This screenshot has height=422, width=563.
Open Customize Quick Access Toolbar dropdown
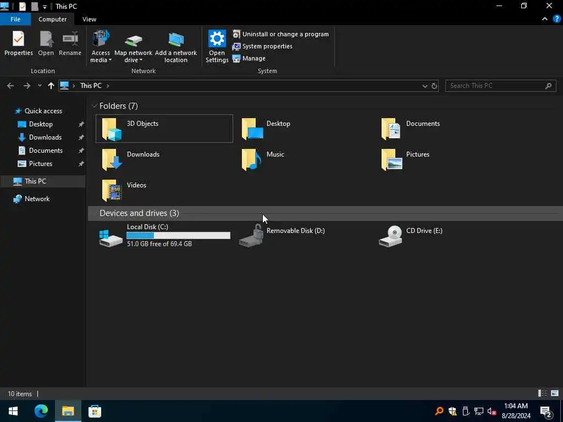point(45,7)
